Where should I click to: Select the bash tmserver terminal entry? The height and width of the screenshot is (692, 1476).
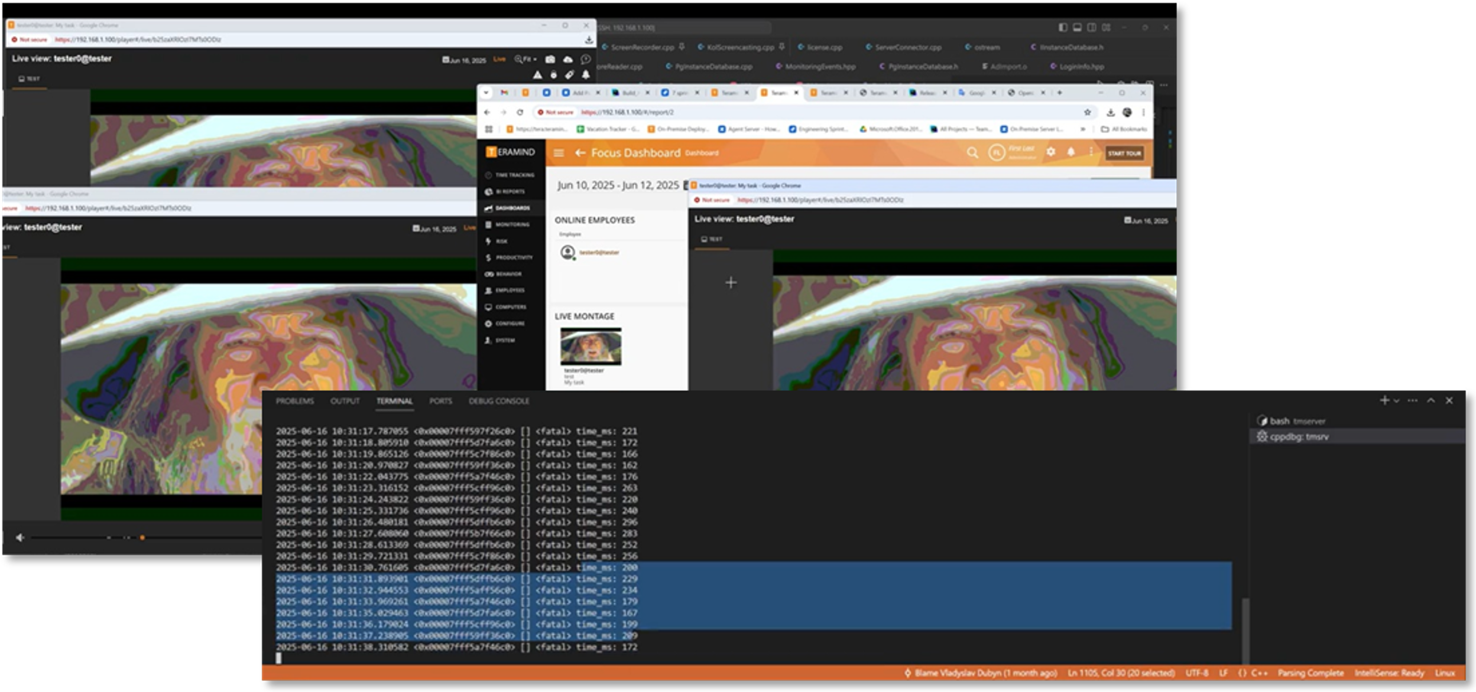[1357, 421]
